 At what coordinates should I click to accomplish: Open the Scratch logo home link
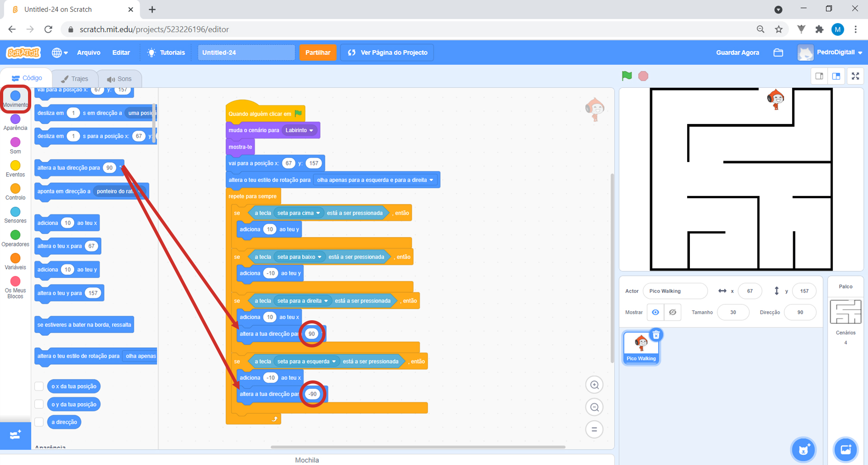pos(24,52)
